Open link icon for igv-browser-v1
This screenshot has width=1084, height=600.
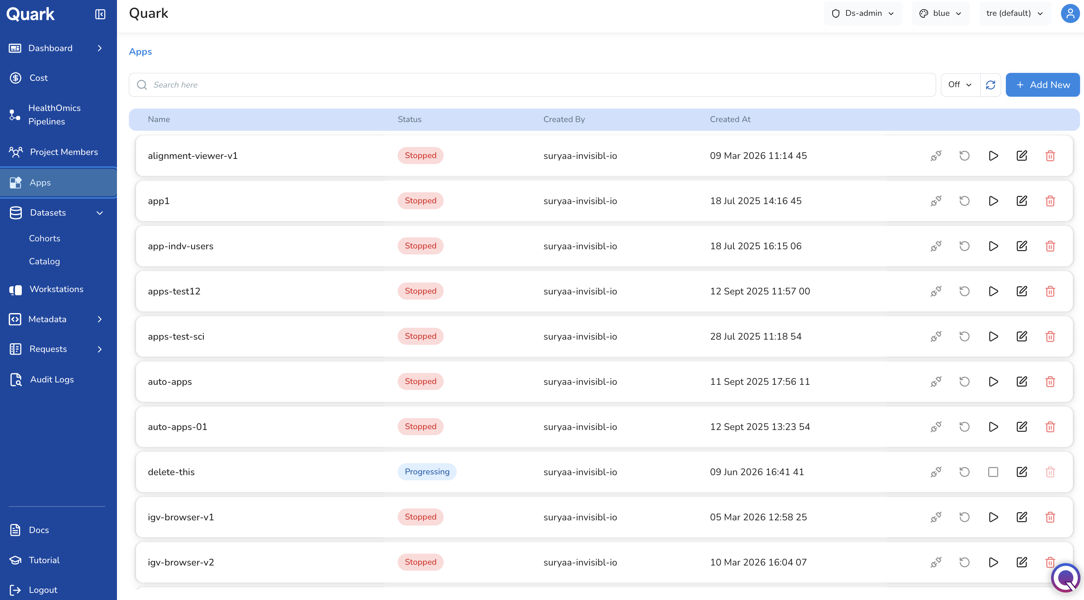935,517
